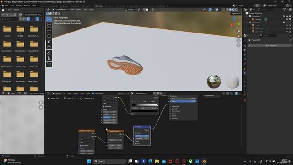Open the Slot 1 dropdown in node editor
Image resolution: width=293 pixels, height=165 pixels.
[x=123, y=93]
